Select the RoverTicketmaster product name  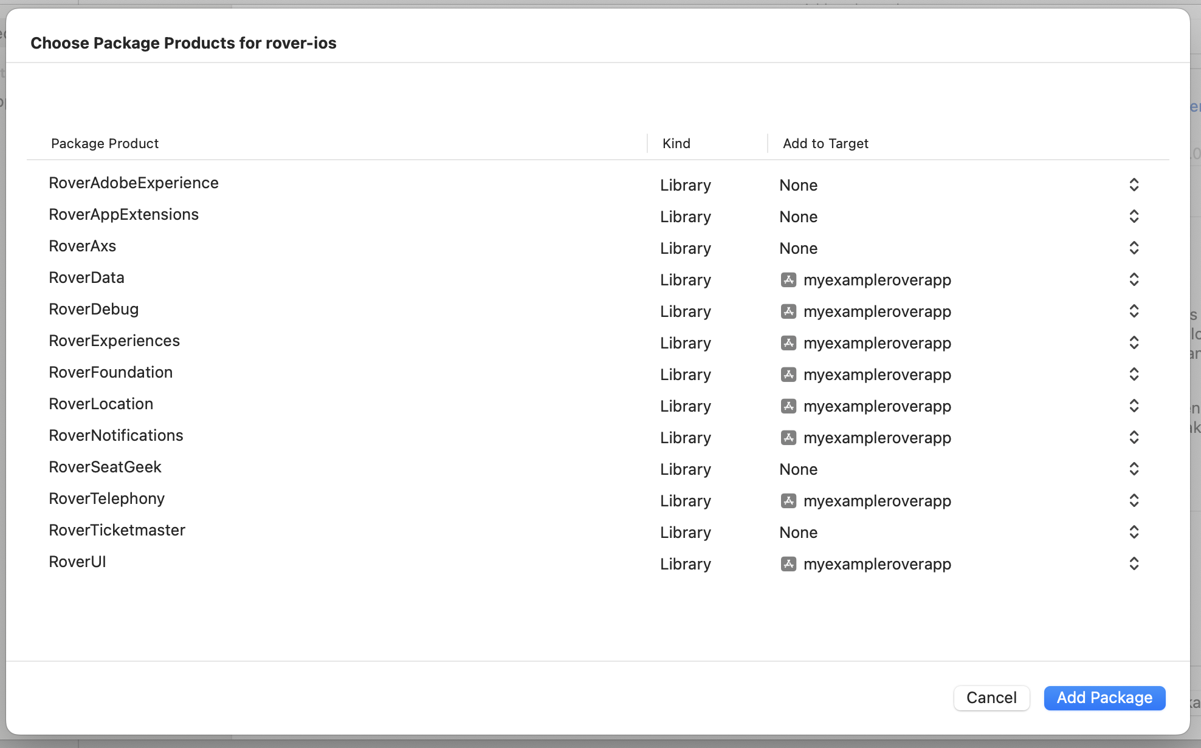[117, 530]
